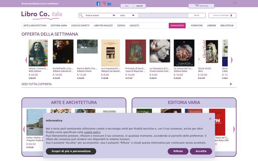Open the Biblioteche menu item
258x161 pixels.
[x=227, y=25]
